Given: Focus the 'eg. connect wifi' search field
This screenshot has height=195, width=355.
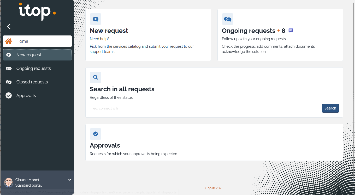Looking at the screenshot, I should 205,108.
